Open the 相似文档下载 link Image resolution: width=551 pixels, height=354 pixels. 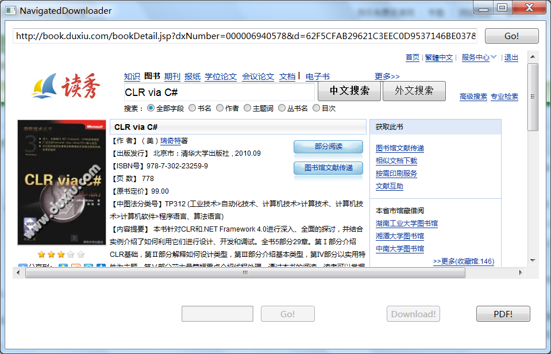pos(396,161)
